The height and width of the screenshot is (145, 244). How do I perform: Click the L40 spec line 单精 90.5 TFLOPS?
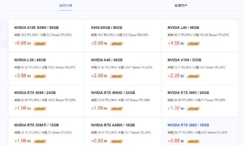(x=179, y=35)
